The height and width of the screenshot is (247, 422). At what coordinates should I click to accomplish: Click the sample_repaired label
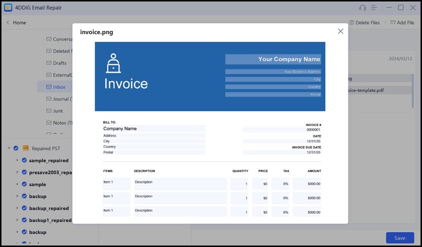point(49,161)
